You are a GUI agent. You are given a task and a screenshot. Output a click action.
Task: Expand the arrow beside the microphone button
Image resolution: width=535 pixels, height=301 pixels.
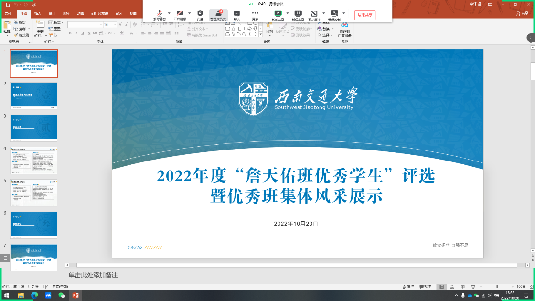pyautogui.click(x=169, y=13)
